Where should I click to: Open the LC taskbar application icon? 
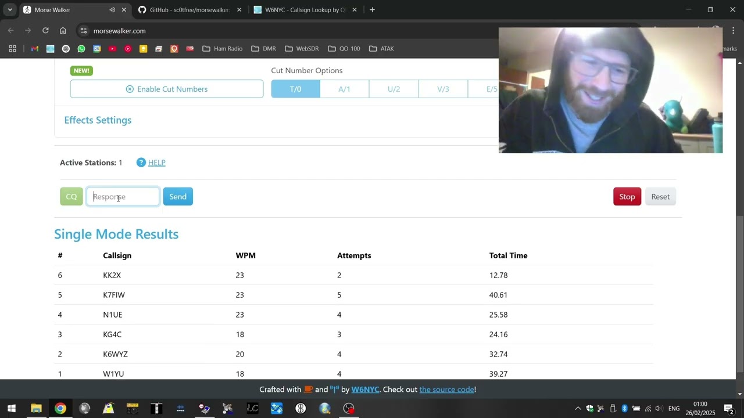click(252, 409)
